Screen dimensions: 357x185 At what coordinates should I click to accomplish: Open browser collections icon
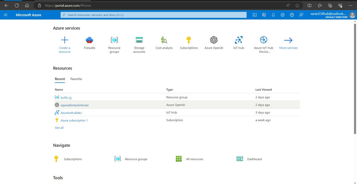click(x=330, y=5)
